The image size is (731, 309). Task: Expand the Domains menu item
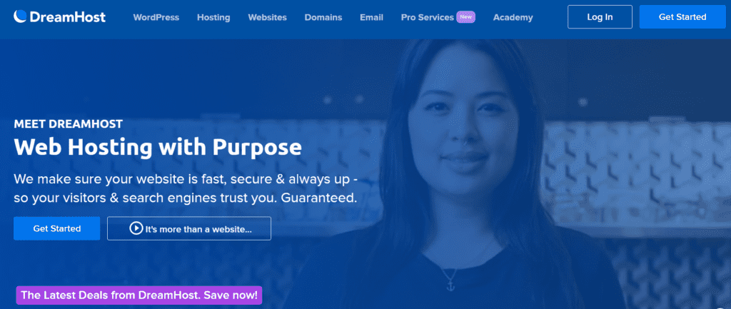click(x=323, y=17)
